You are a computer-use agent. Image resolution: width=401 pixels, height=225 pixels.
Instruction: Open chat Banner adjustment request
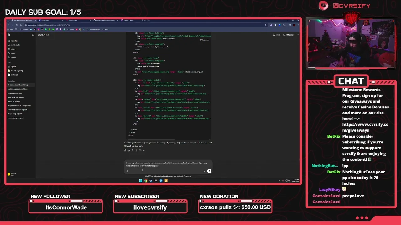(x=17, y=110)
